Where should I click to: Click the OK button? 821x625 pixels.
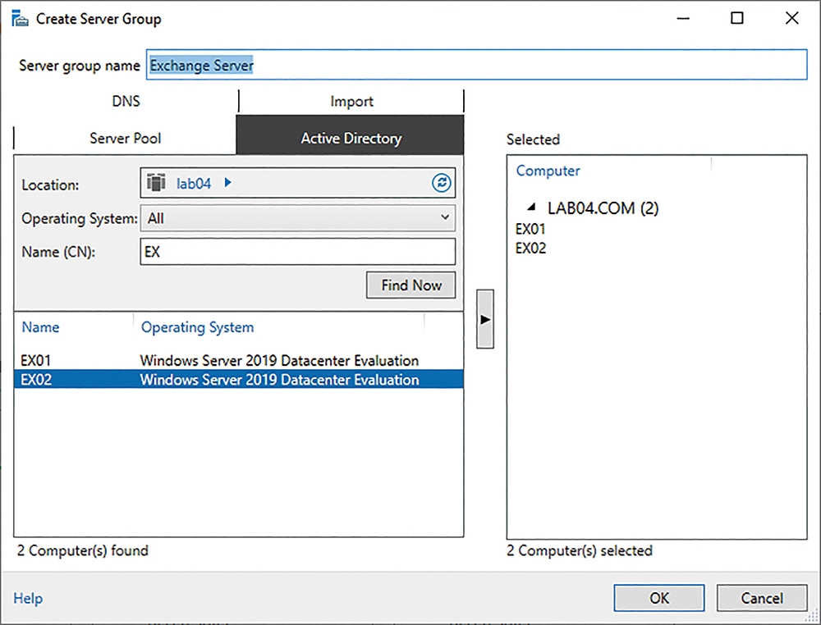(659, 598)
